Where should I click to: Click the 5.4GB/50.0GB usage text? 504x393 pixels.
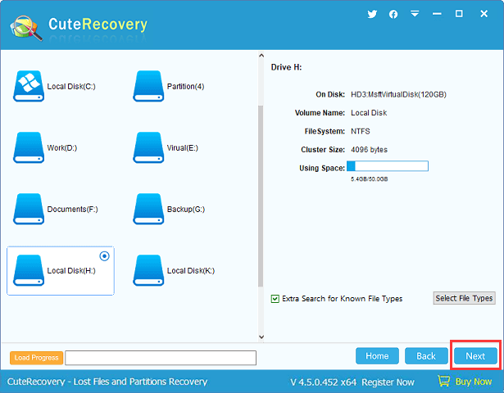(x=370, y=179)
